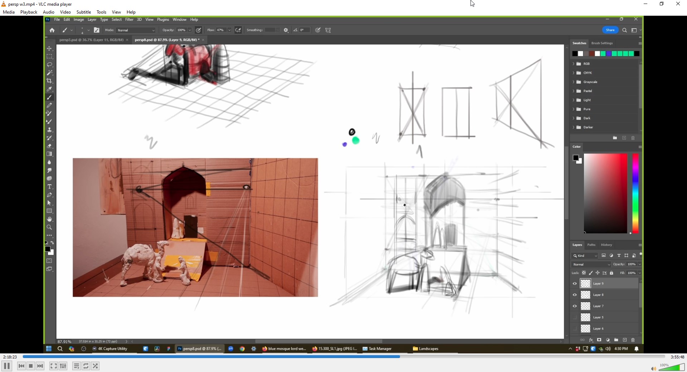This screenshot has height=372, width=687.
Task: Hide Layer 7 using its eye icon
Action: [575, 306]
